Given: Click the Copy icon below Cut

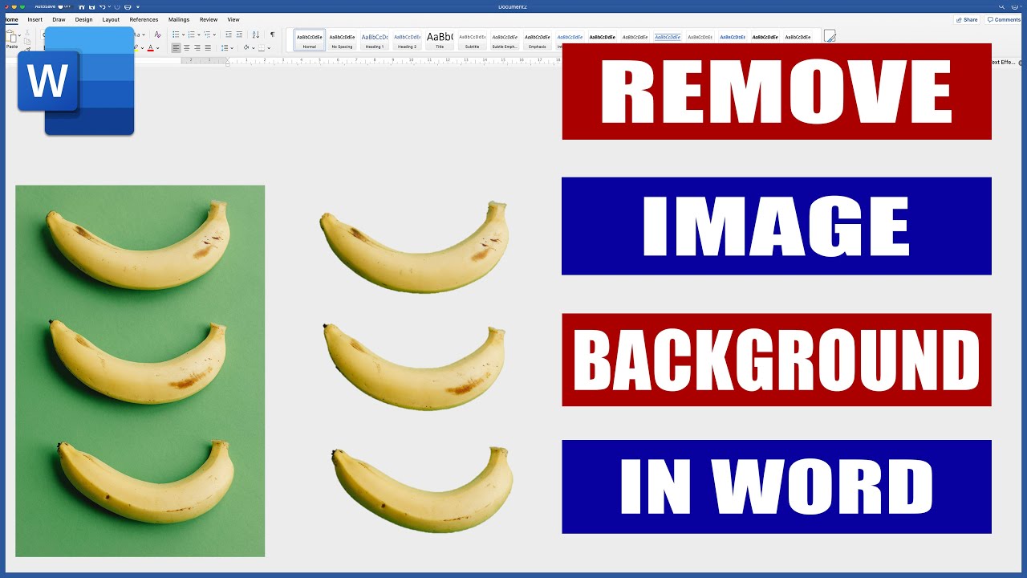Looking at the screenshot, I should (x=27, y=42).
